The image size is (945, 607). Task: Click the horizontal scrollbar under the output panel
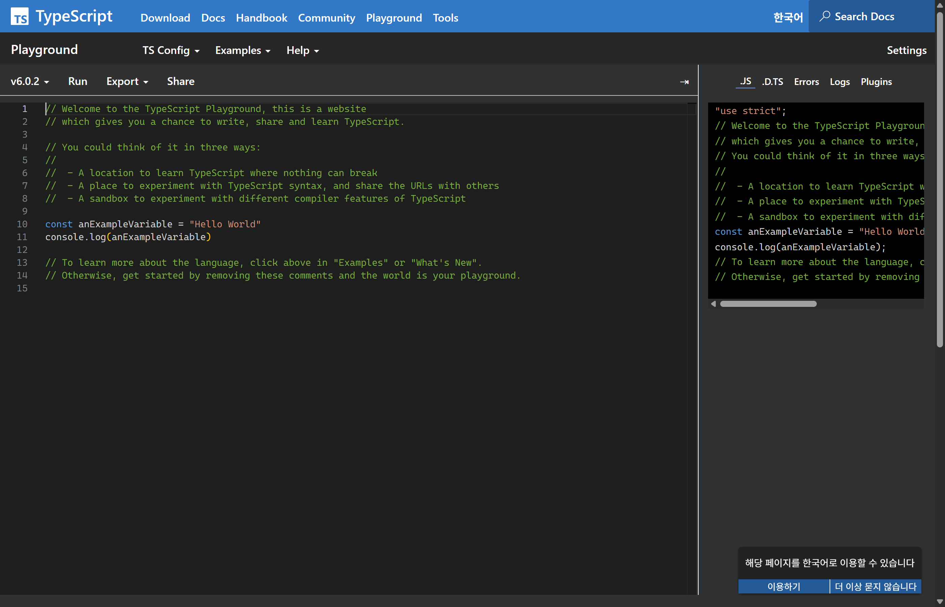(768, 304)
